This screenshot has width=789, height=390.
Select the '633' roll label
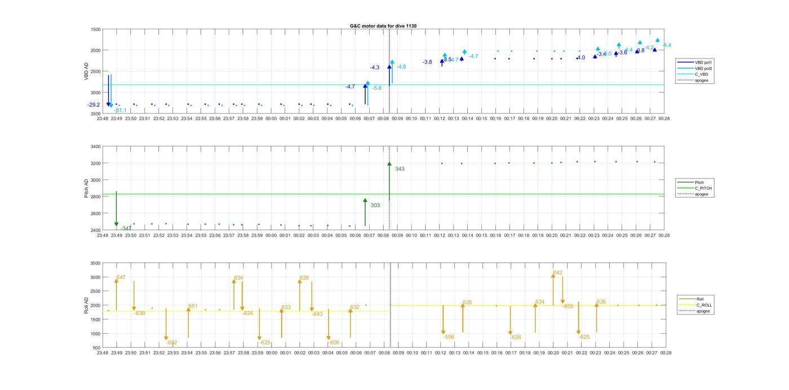click(x=286, y=307)
